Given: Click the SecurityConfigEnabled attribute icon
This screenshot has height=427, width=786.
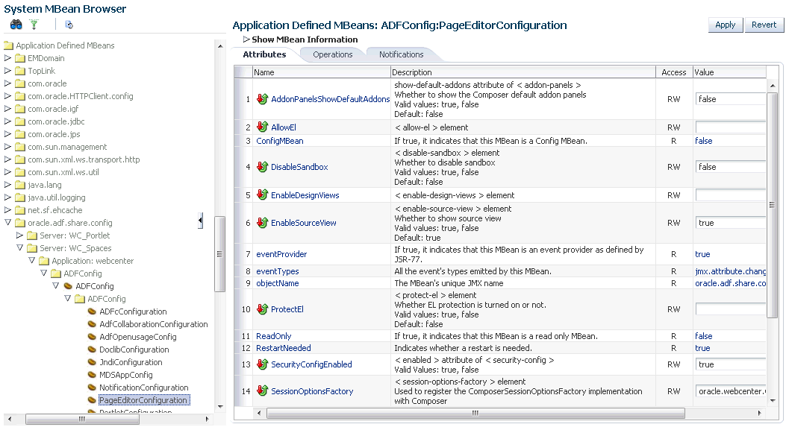Looking at the screenshot, I should tap(262, 364).
